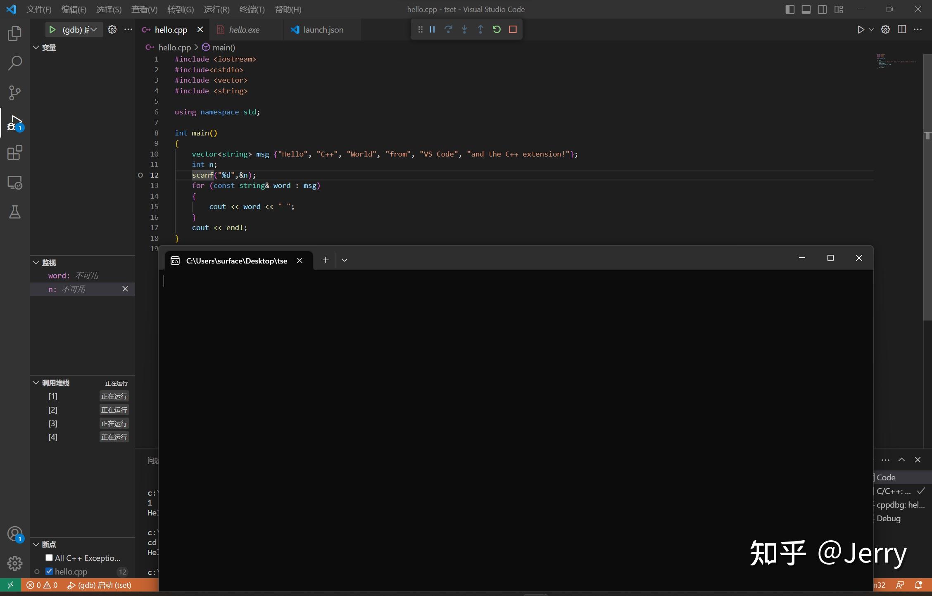Open the Remote Explorer view
This screenshot has height=596, width=932.
pos(15,182)
